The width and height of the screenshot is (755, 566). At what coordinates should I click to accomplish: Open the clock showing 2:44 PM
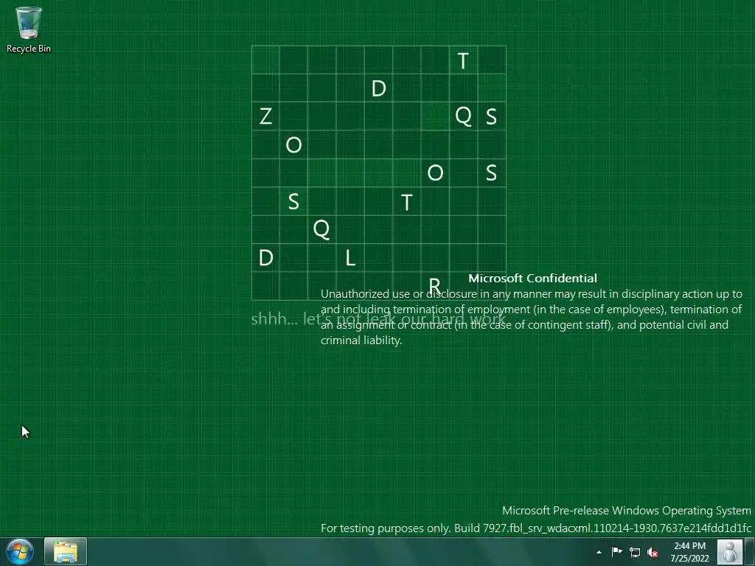click(x=689, y=552)
